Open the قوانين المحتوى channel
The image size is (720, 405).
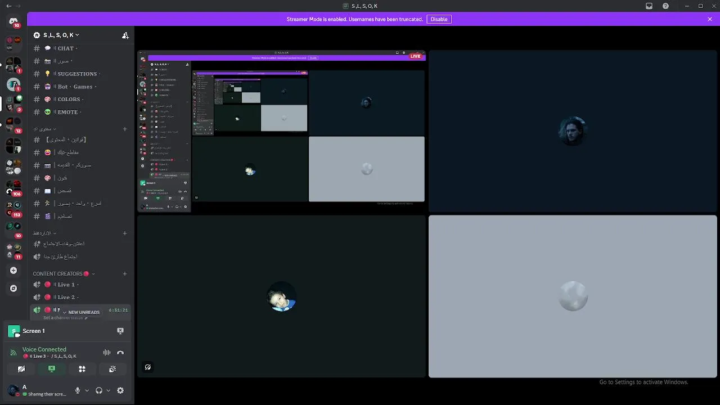[x=80, y=139]
